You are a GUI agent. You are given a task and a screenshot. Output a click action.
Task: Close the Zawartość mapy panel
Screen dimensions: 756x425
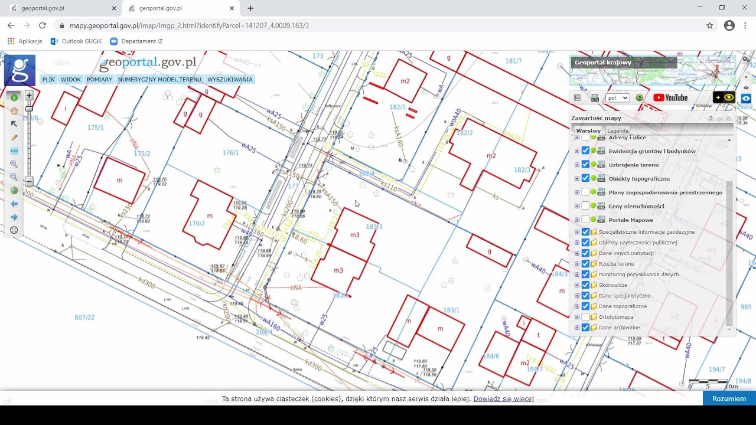(x=728, y=118)
